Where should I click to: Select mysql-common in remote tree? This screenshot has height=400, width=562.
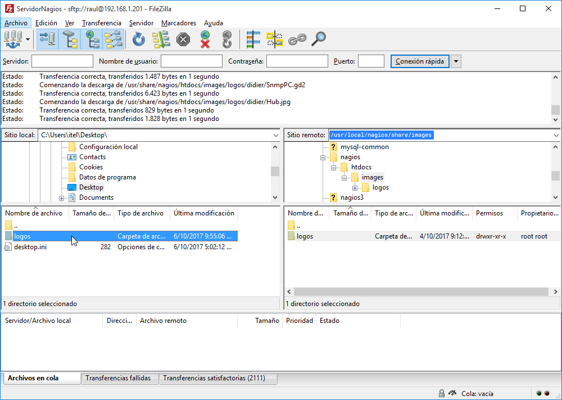tap(365, 147)
